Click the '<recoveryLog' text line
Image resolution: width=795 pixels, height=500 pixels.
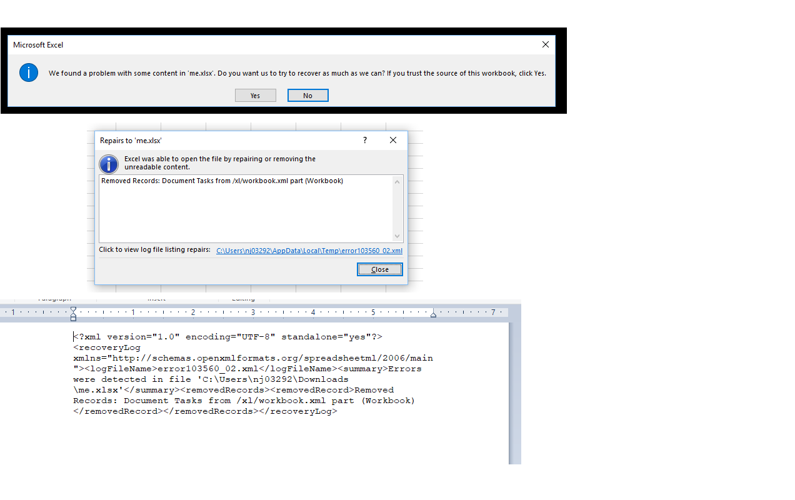[107, 347]
